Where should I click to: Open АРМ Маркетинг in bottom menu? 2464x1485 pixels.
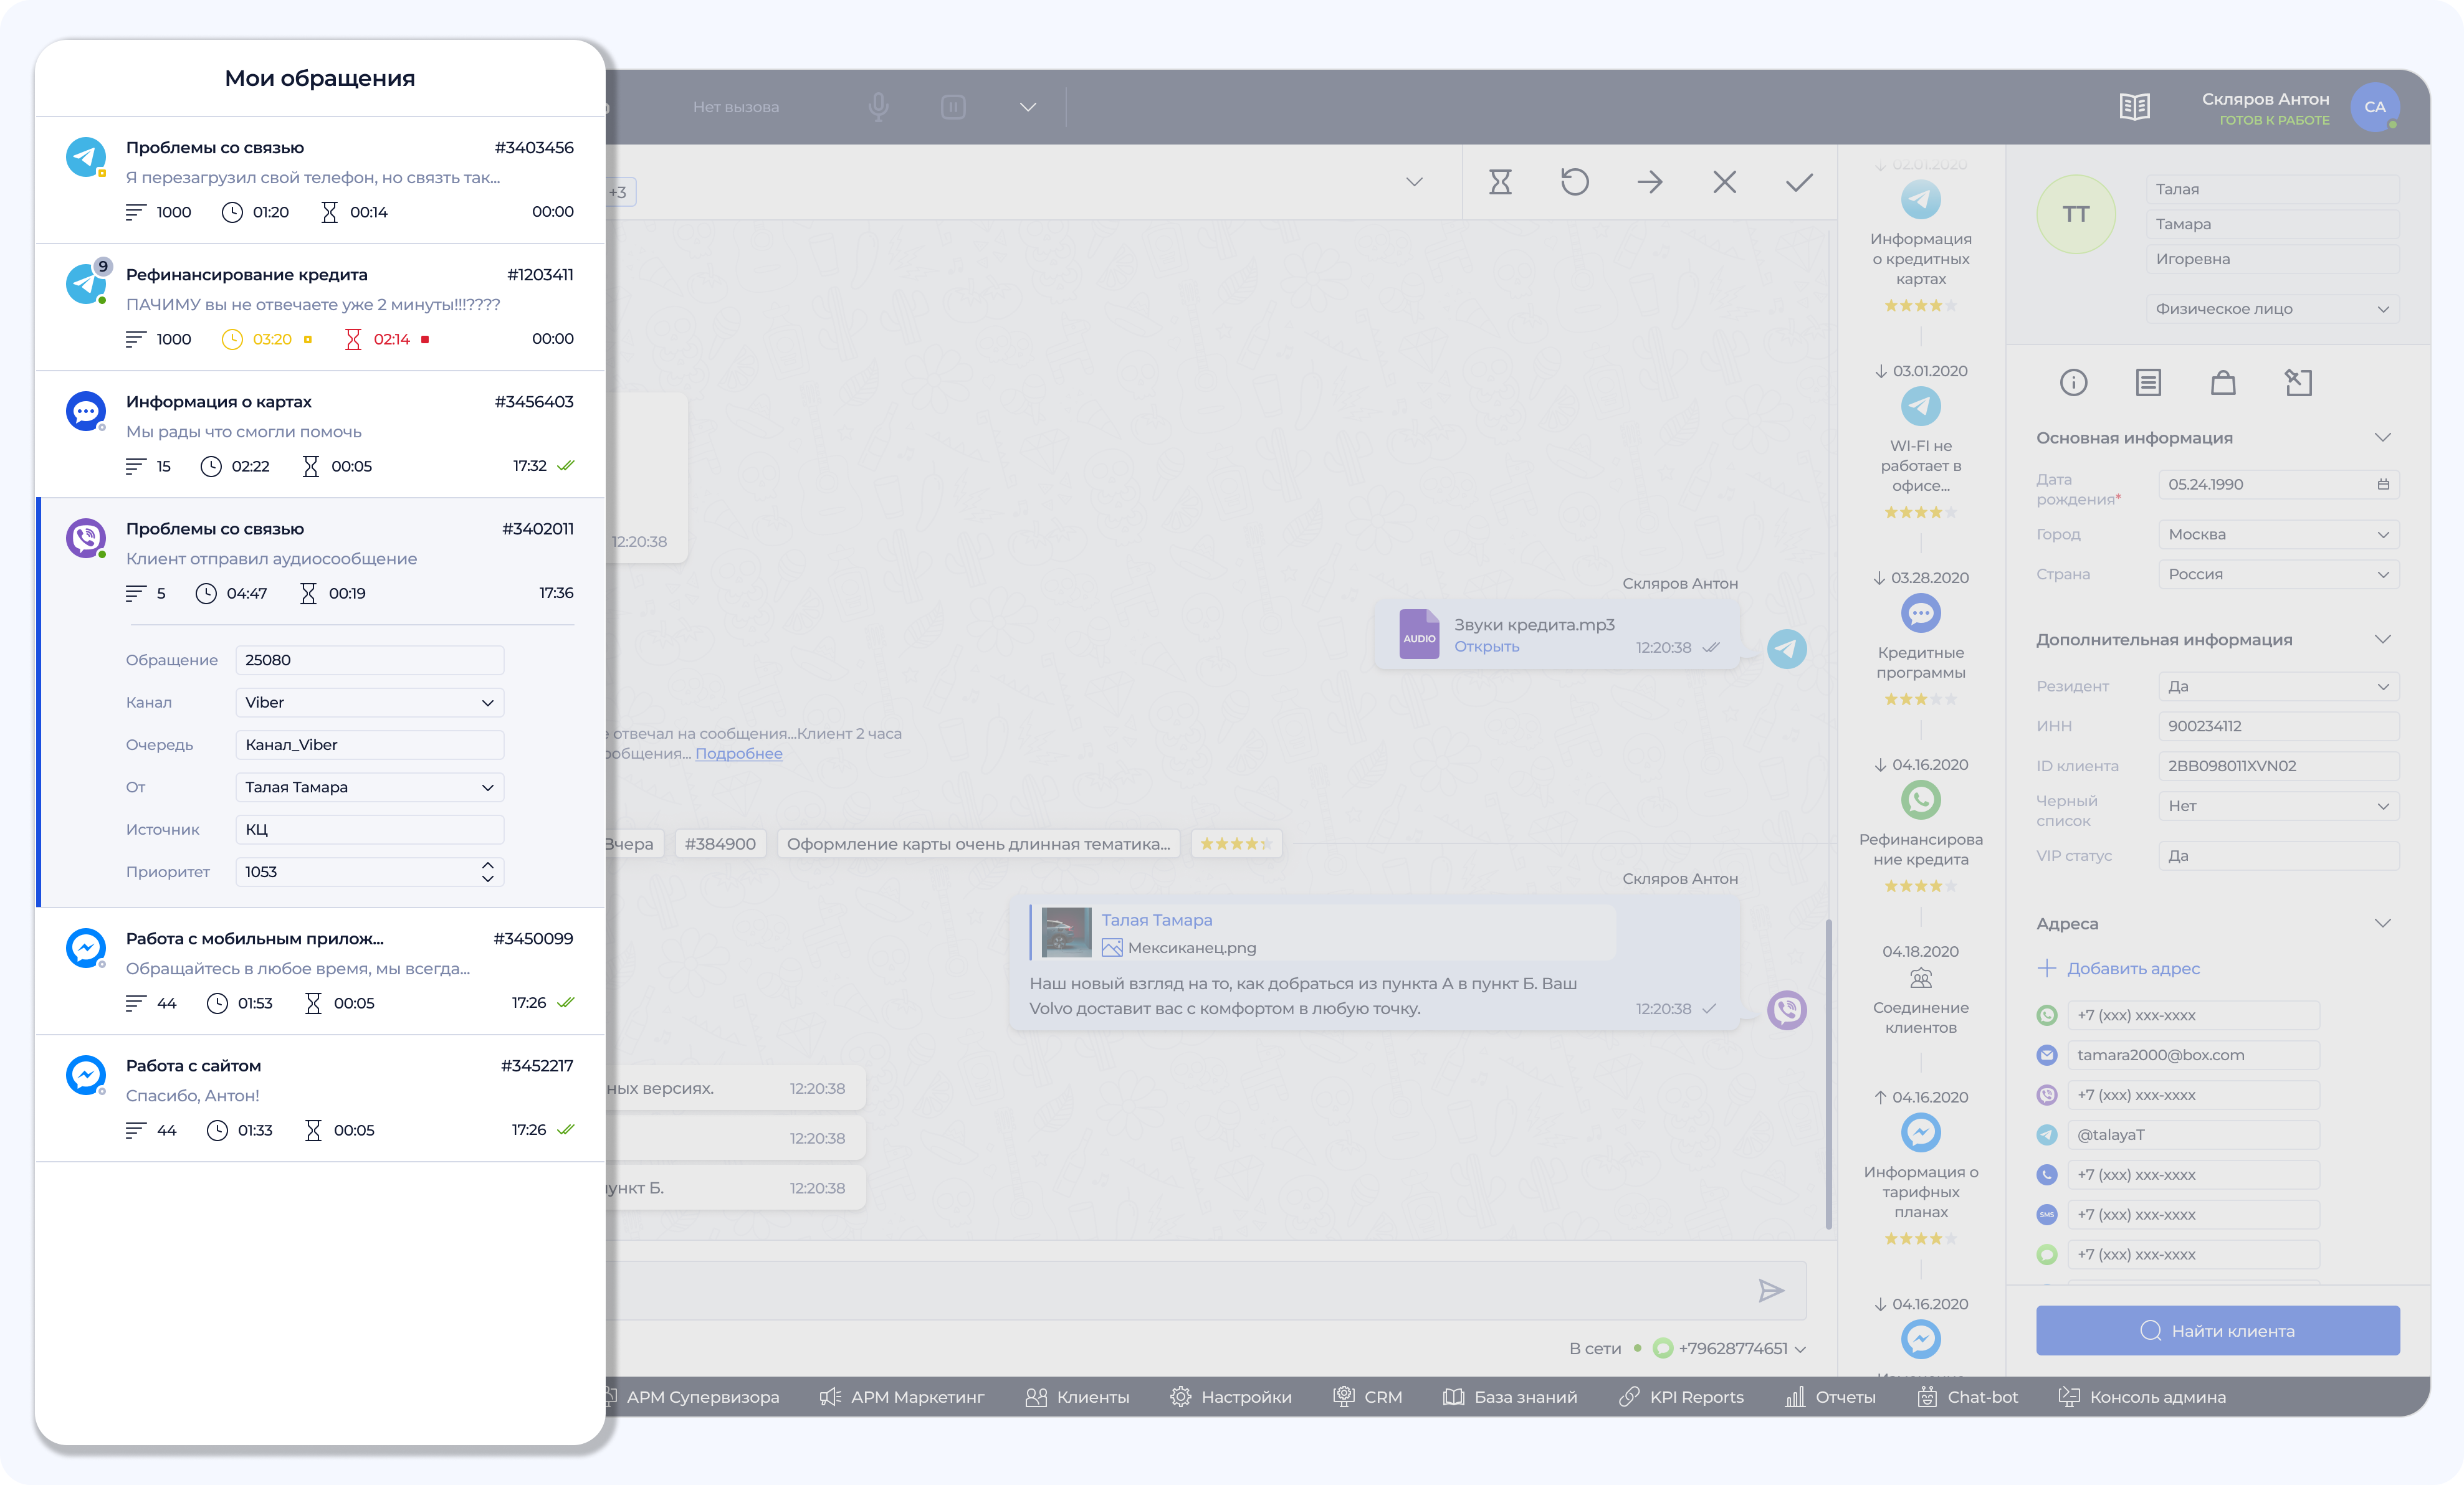pyautogui.click(x=901, y=1397)
